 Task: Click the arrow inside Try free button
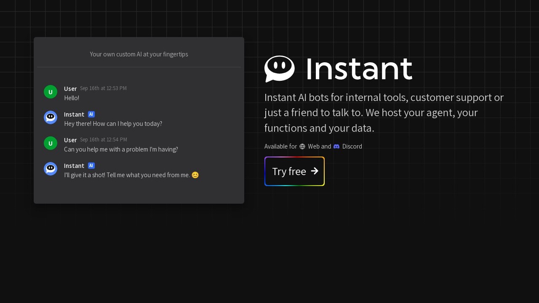pyautogui.click(x=315, y=171)
